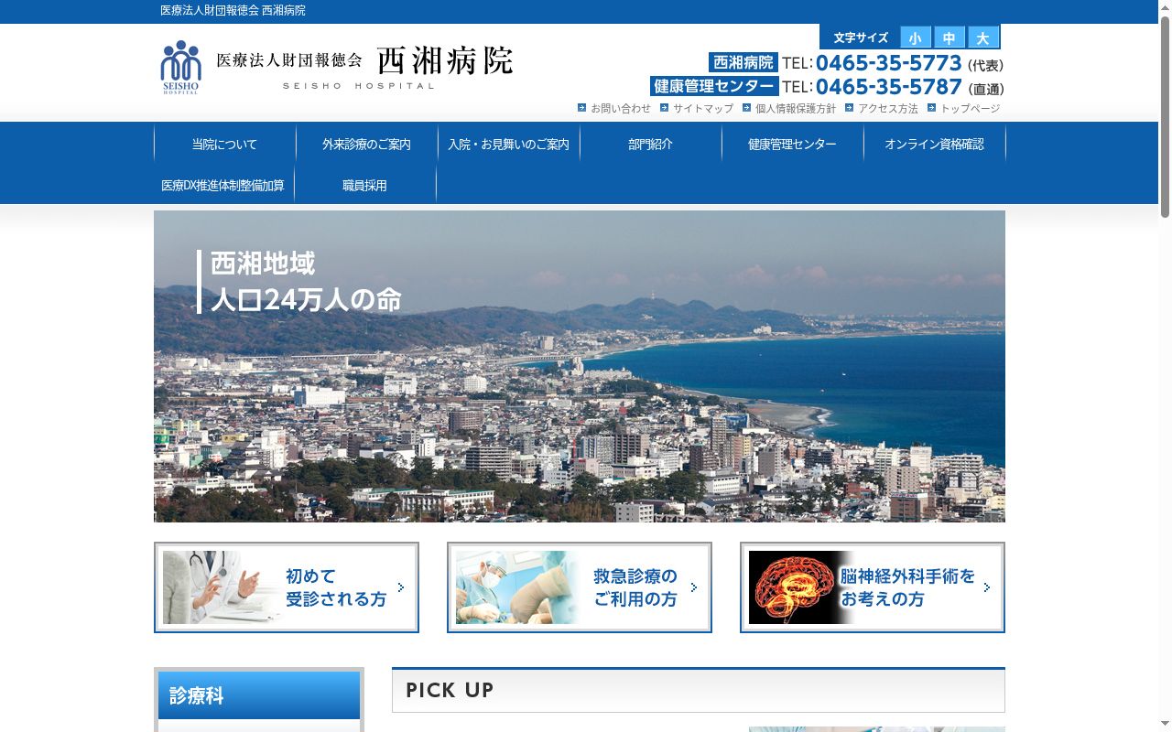Open オンライン資格確認 menu item
Viewport: 1172px width, 732px height.
point(934,144)
